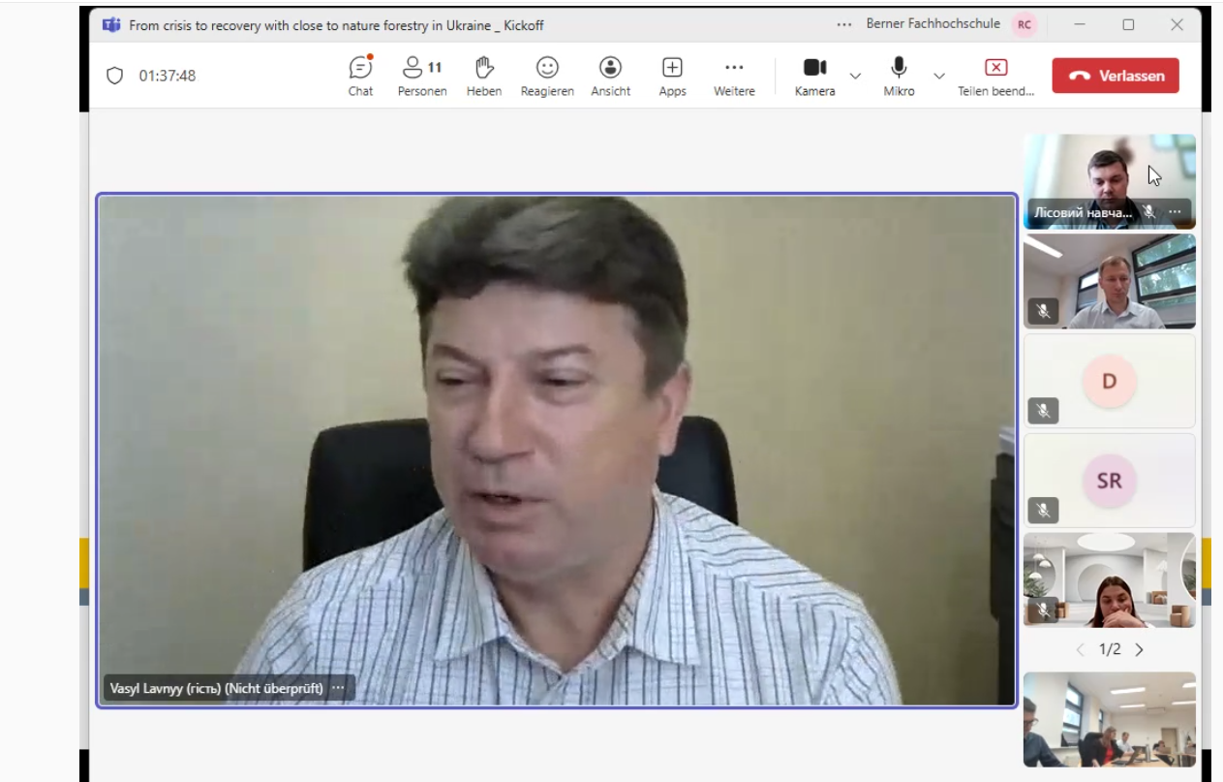
Task: Go to previous participant page
Action: pyautogui.click(x=1080, y=650)
